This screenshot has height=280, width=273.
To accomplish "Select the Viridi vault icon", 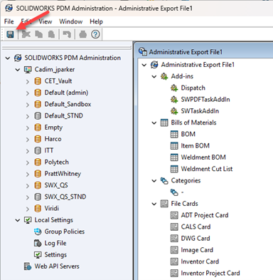I will [38, 208].
